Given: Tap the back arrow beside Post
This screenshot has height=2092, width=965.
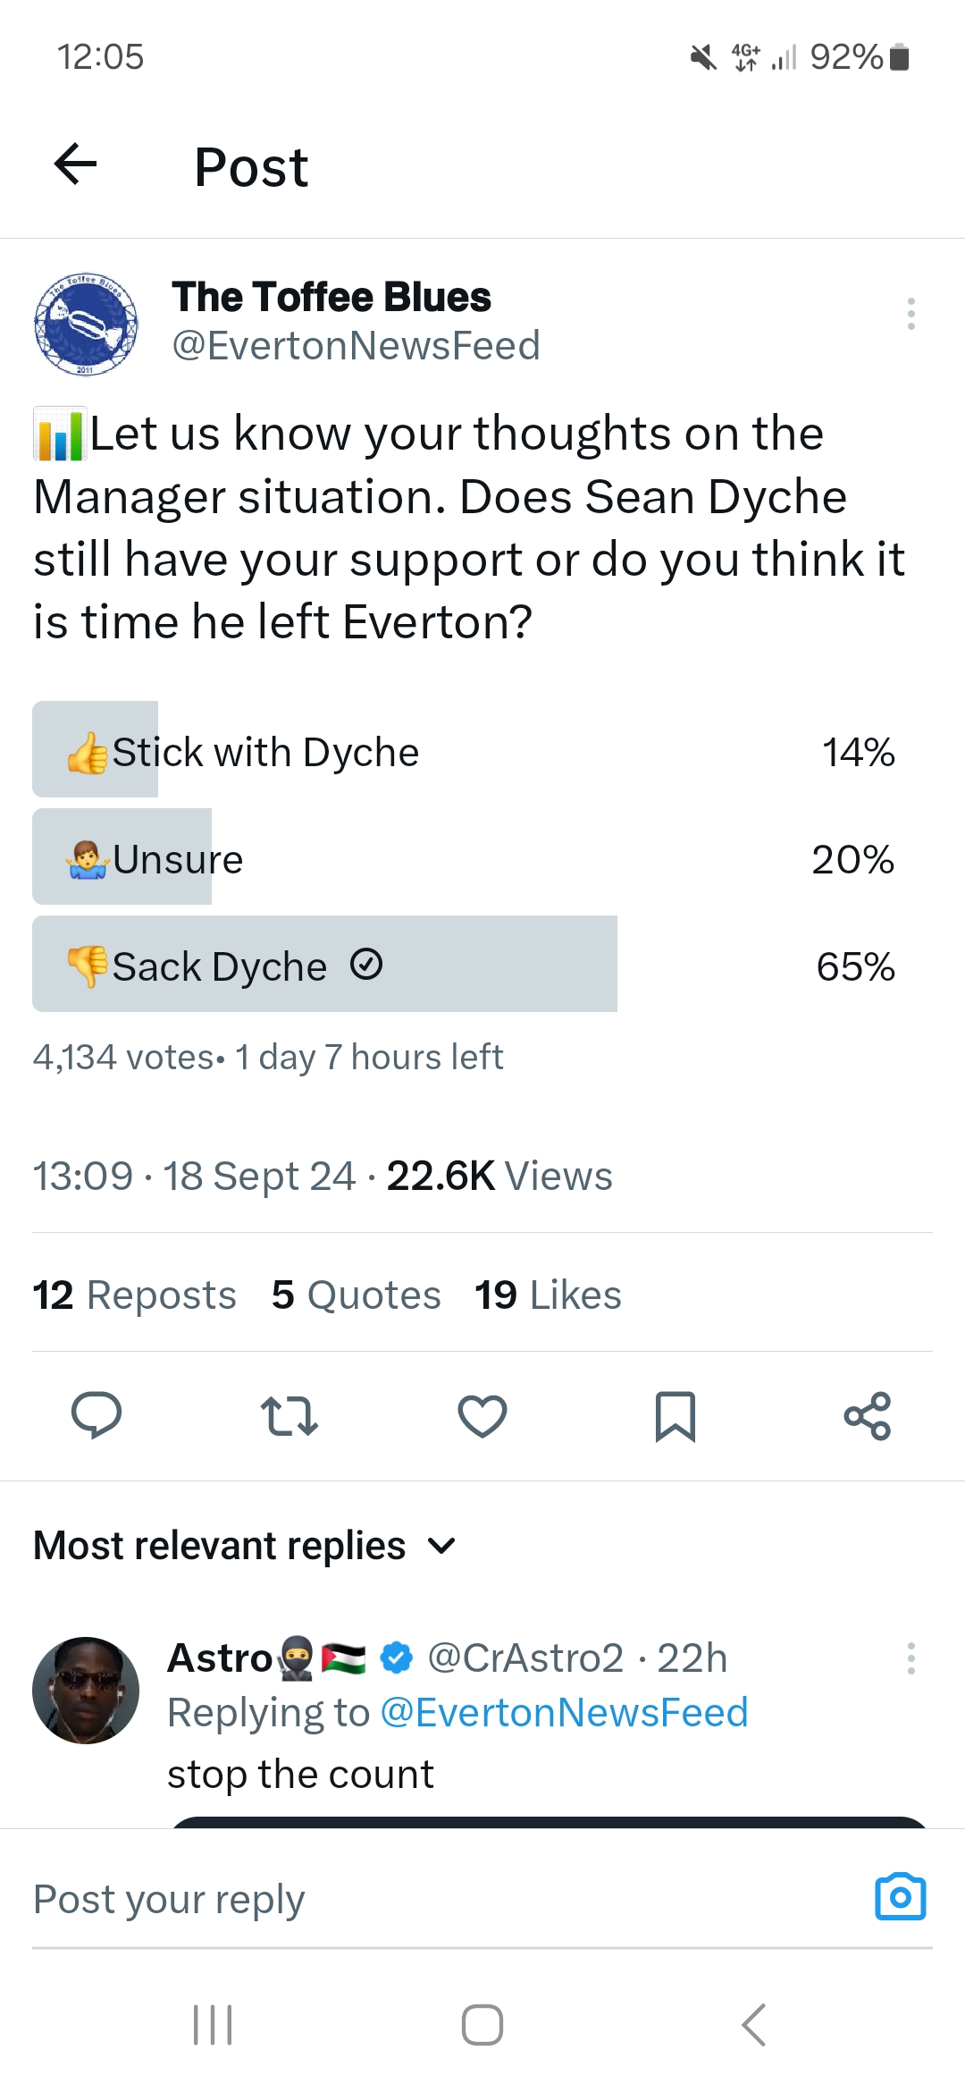Looking at the screenshot, I should [76, 164].
